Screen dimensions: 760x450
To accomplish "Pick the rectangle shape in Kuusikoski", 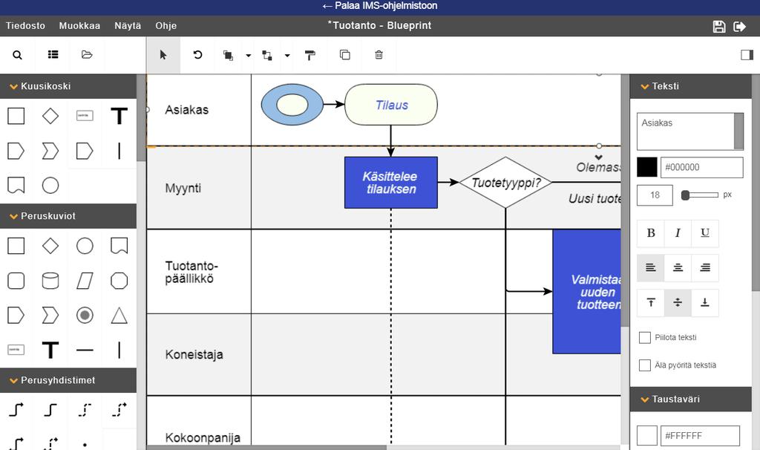I will pos(16,116).
